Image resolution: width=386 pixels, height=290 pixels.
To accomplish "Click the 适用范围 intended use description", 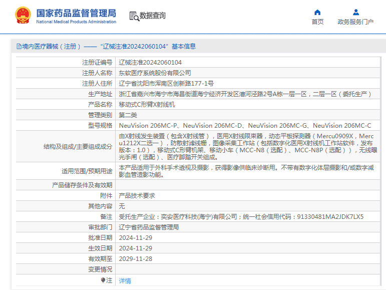I will click(x=246, y=171).
